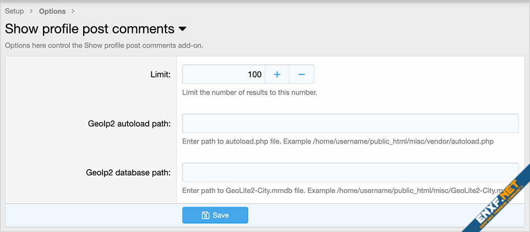Decrease the Limit value with minus button

click(x=302, y=74)
